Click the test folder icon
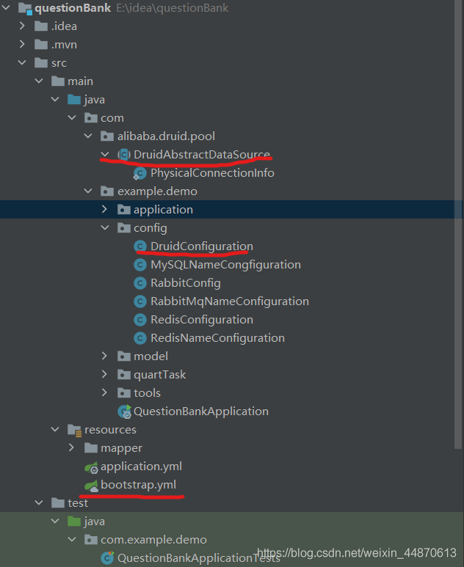The image size is (464, 567). pos(58,502)
